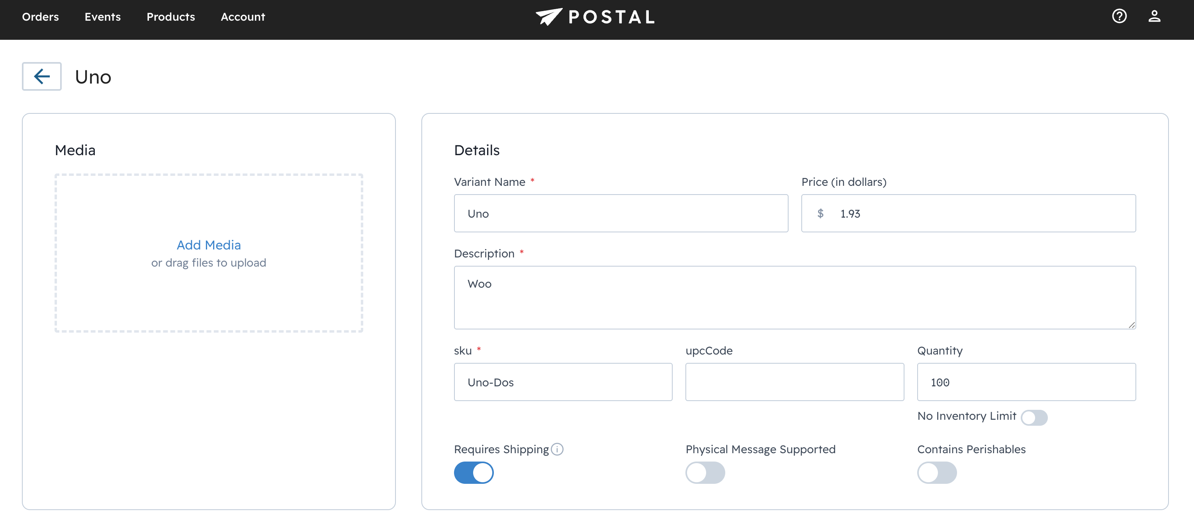Turn on Contains Perishables switch
1194x526 pixels.
coord(937,473)
